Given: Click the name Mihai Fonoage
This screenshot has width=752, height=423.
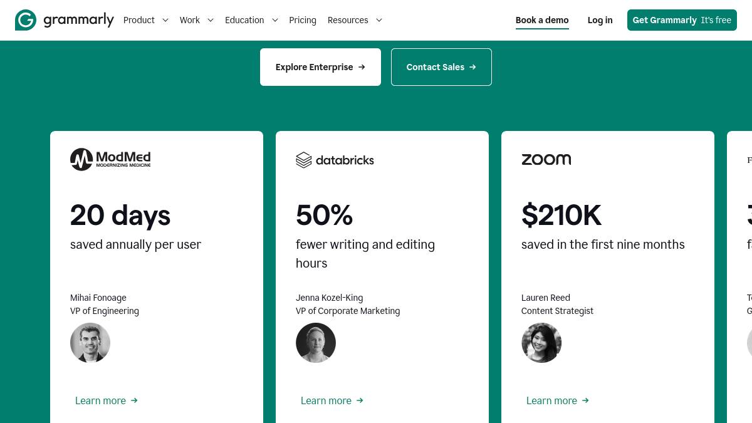Looking at the screenshot, I should [x=98, y=298].
